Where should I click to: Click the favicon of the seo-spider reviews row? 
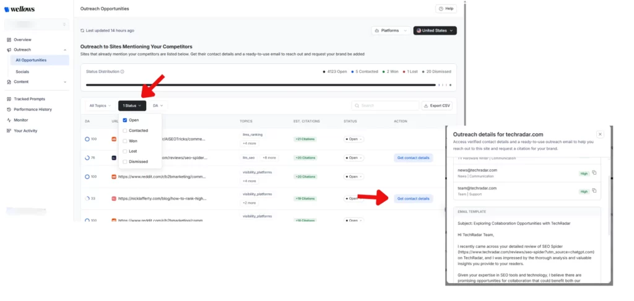click(x=114, y=158)
